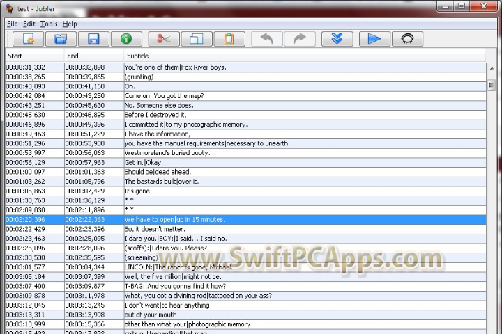Select "Get in.|Okay." subtitle row

(245, 163)
